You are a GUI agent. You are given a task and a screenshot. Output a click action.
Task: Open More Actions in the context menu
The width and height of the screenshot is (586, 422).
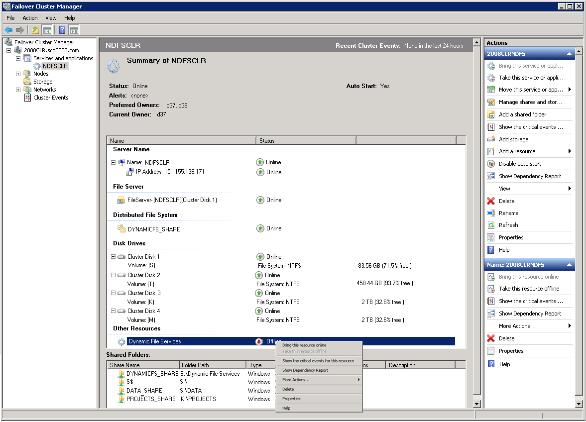[x=319, y=379]
